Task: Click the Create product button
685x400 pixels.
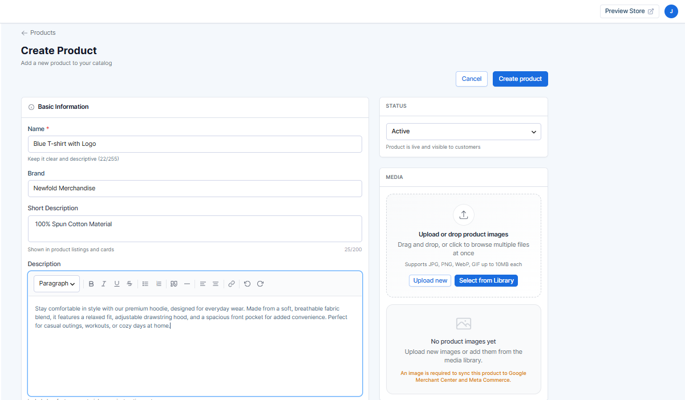Action: [x=520, y=79]
